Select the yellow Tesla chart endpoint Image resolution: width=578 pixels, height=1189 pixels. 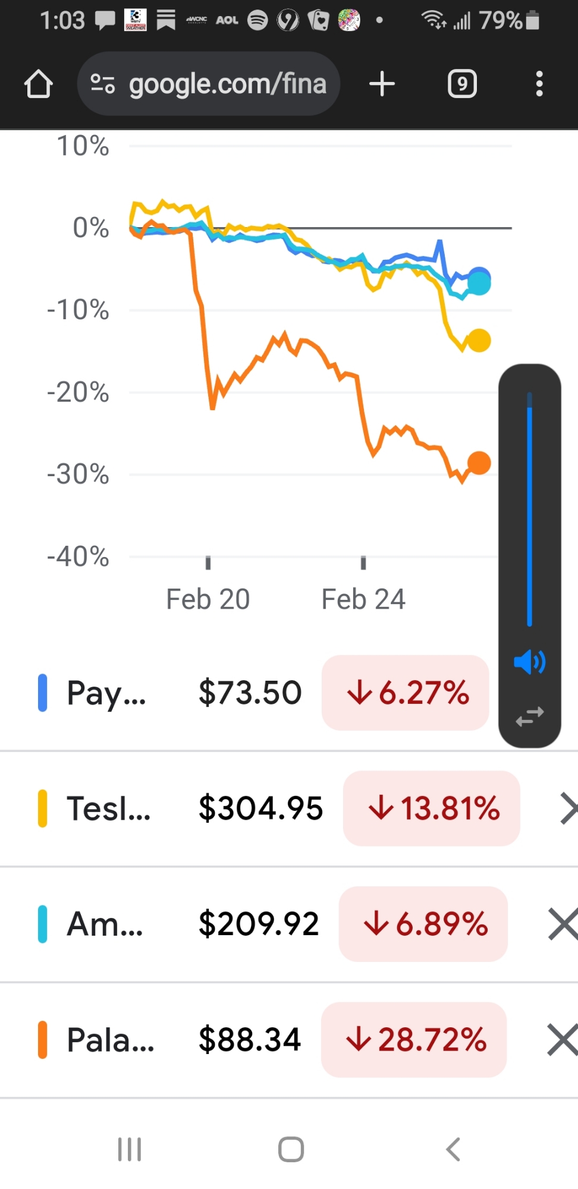479,341
